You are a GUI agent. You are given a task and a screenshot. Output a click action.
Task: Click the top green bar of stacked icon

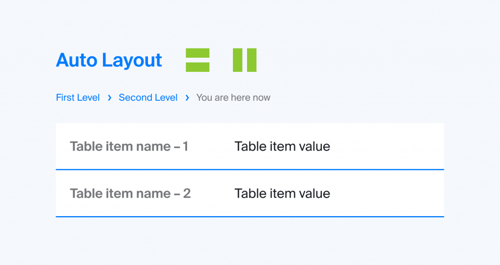(x=198, y=53)
